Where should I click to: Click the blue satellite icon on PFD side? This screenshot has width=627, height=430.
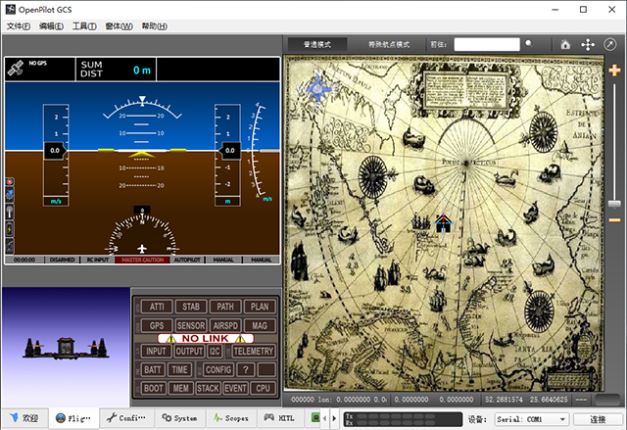click(10, 196)
